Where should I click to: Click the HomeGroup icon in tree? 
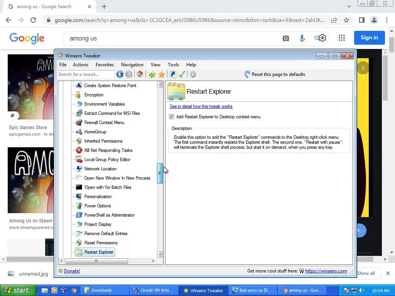(x=79, y=132)
